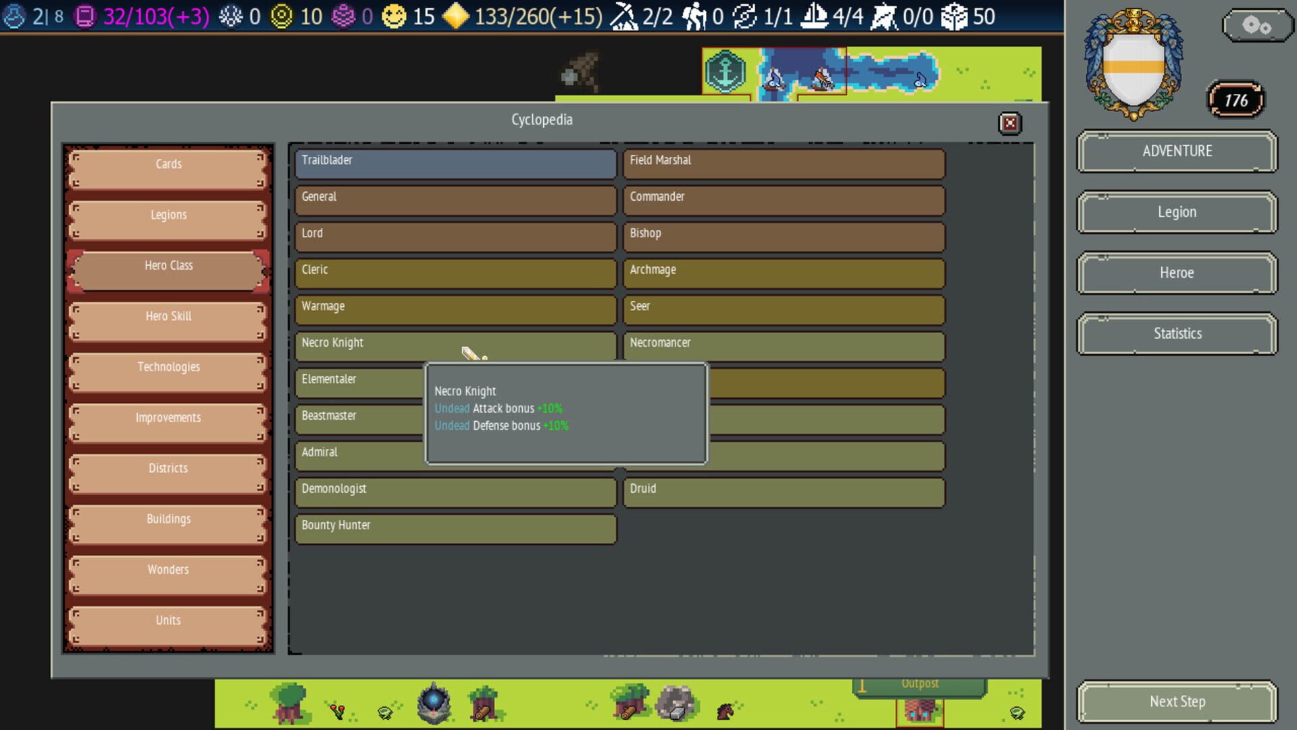Select the Wonders category
This screenshot has width=1297, height=730.
point(168,570)
